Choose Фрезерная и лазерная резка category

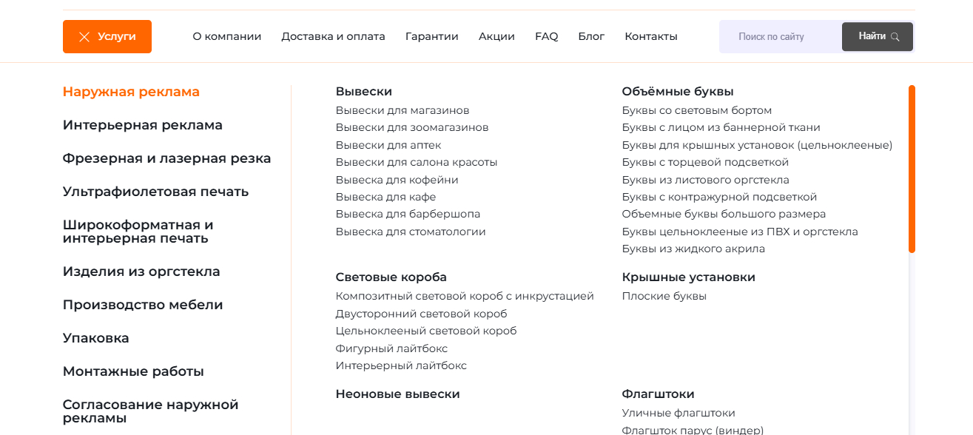(166, 158)
